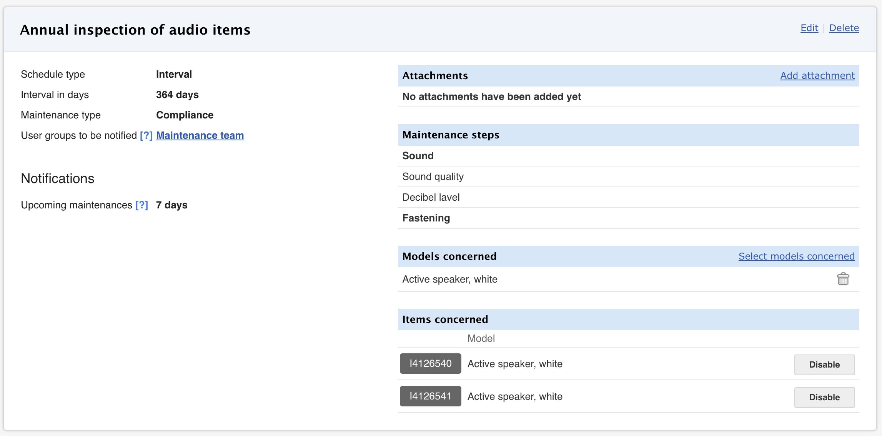Disable item I4126541
The height and width of the screenshot is (436, 882).
[824, 397]
